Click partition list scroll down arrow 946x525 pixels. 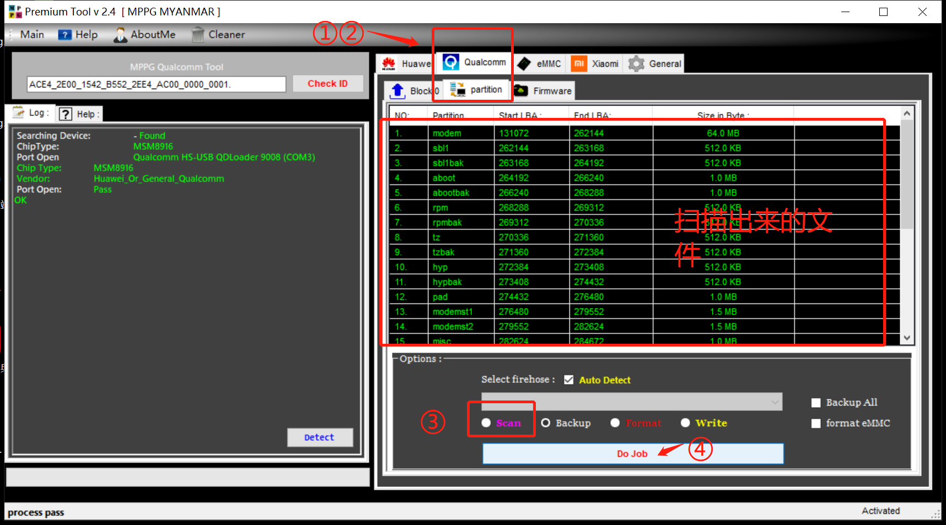(x=907, y=338)
